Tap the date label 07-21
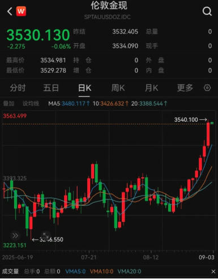The image size is (218, 279). pos(89,257)
